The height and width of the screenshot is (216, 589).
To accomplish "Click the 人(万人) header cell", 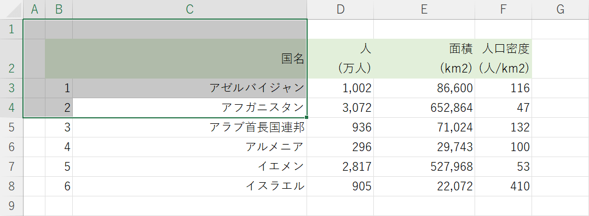I will (340, 59).
